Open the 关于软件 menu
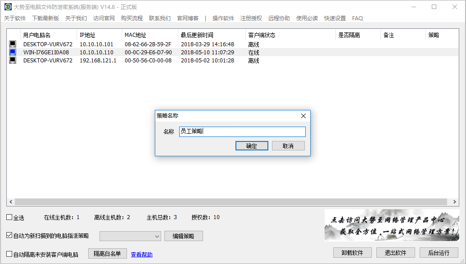 15,18
